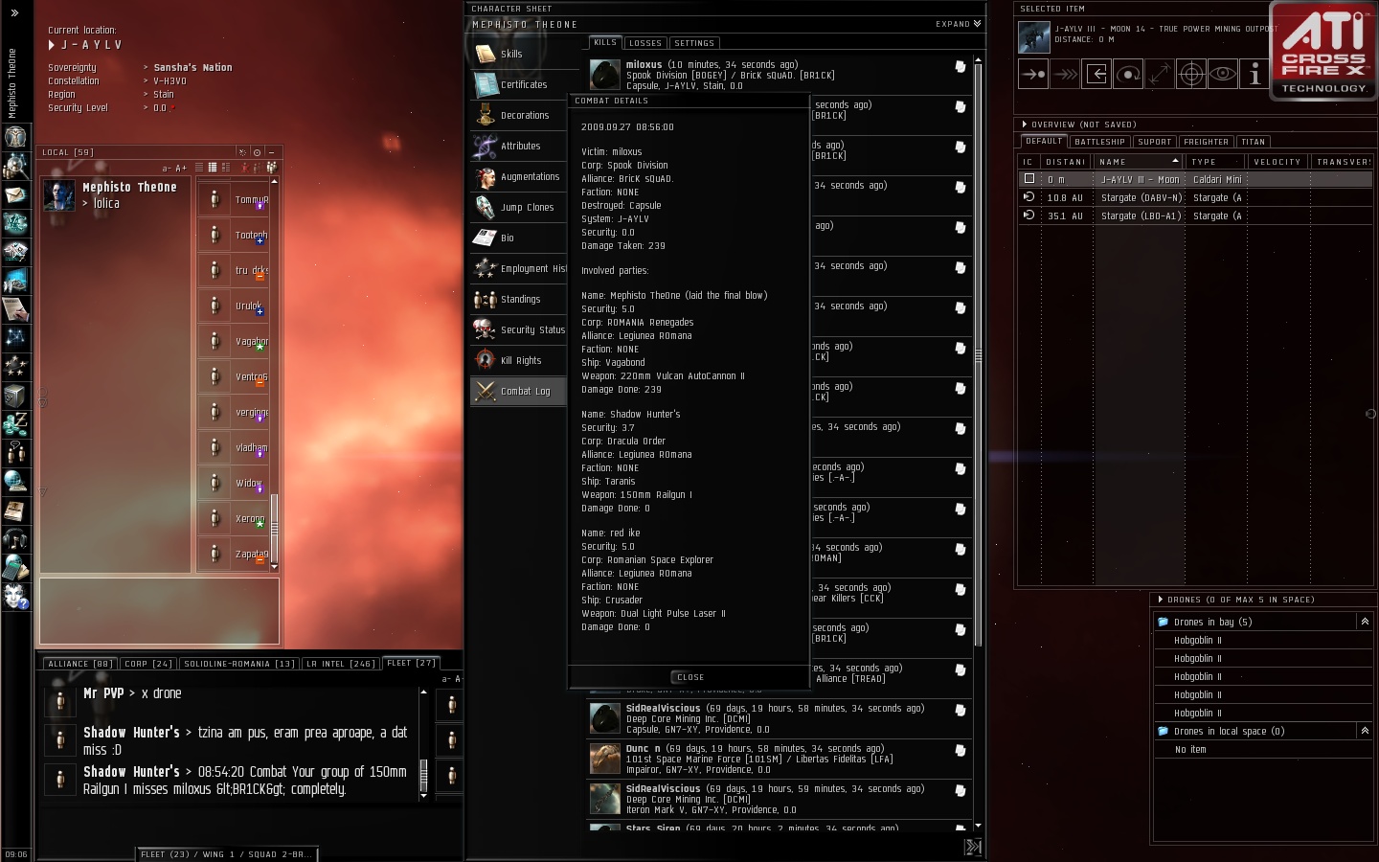Screen dimensions: 1379x862
Task: Click the Show Info icon for selected item
Action: point(1255,74)
